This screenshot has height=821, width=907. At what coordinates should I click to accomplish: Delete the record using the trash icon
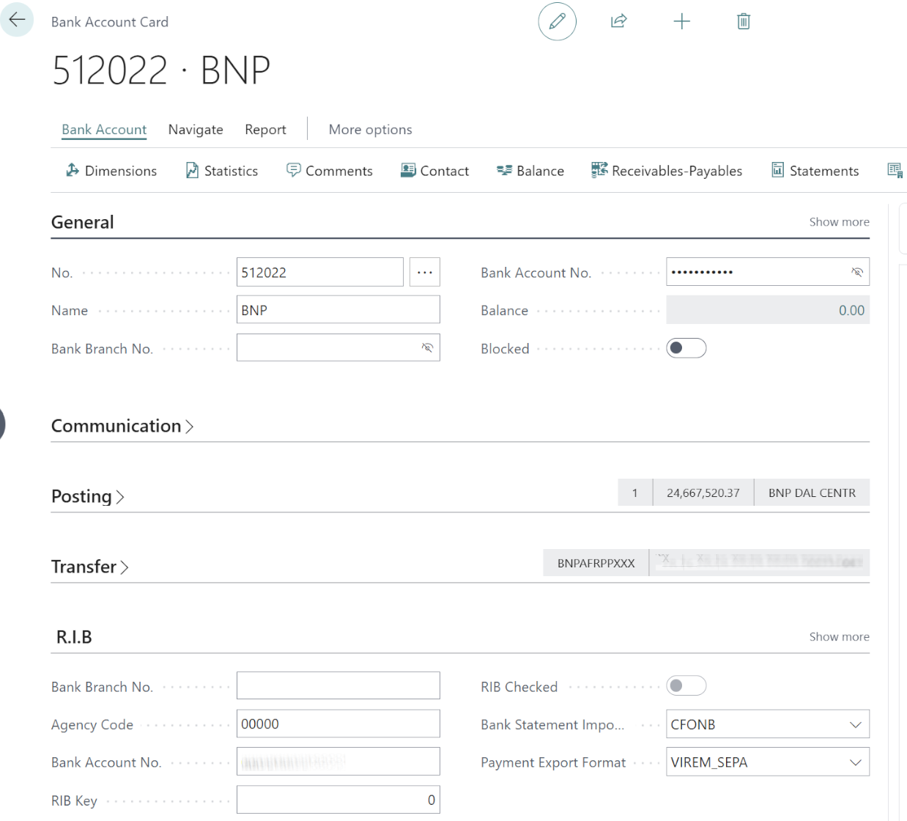743,21
